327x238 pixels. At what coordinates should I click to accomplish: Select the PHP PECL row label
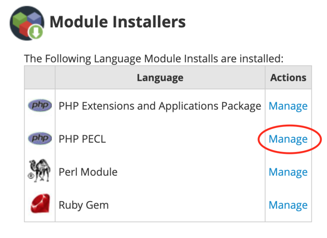[x=82, y=139]
